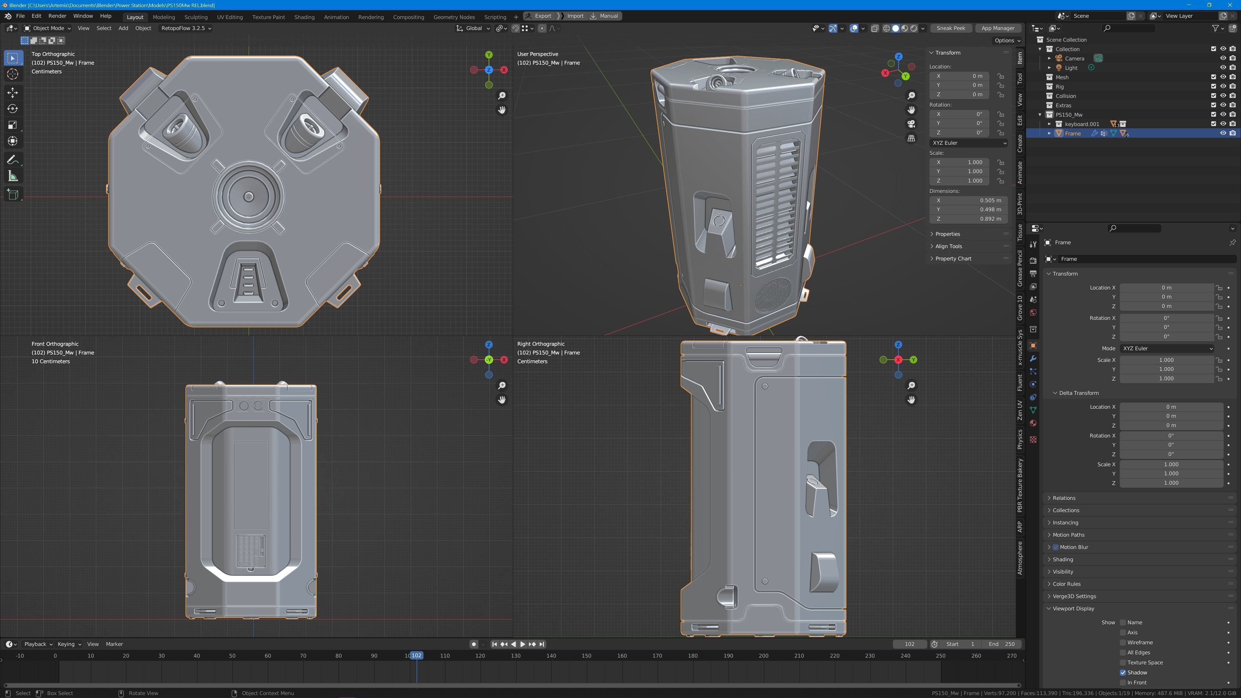Switch to the UV Editing workspace
Screen dimensions: 1241x698
(230, 17)
